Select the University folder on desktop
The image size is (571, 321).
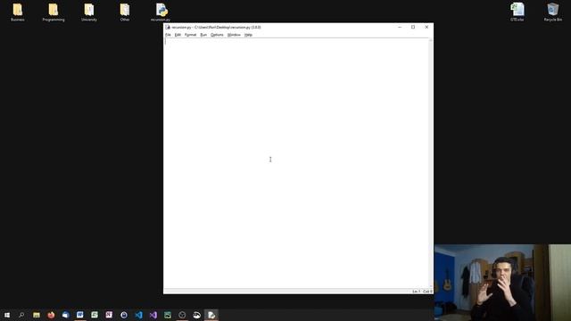click(89, 12)
